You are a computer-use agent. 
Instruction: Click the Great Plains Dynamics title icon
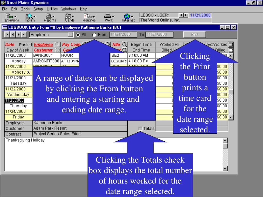pyautogui.click(x=3, y=3)
